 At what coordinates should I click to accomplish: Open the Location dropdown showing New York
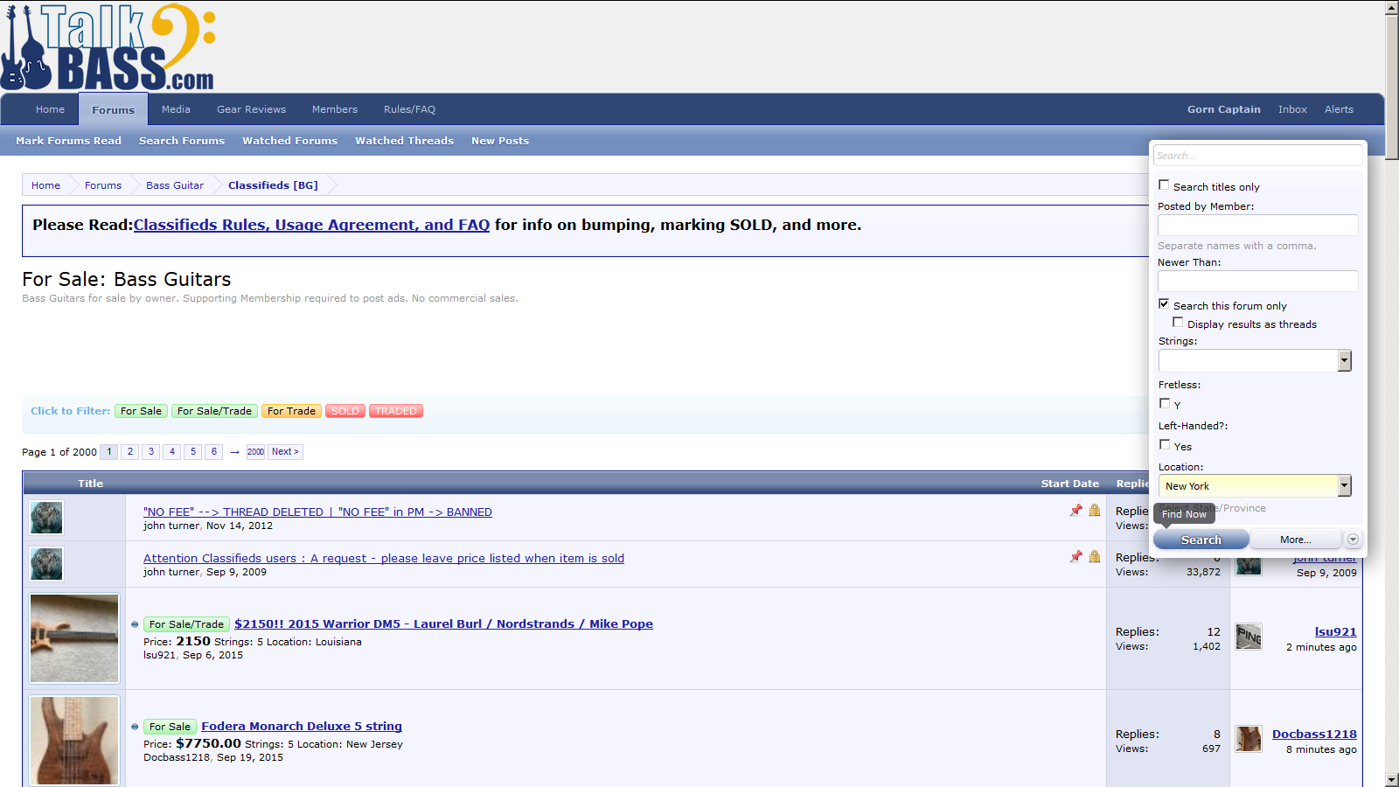1255,485
